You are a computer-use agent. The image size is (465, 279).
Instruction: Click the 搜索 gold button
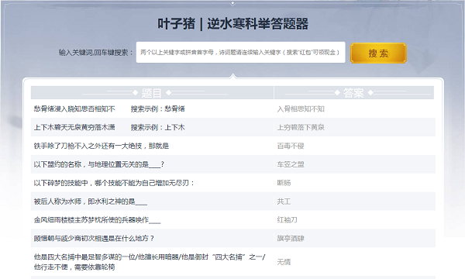pyautogui.click(x=378, y=53)
